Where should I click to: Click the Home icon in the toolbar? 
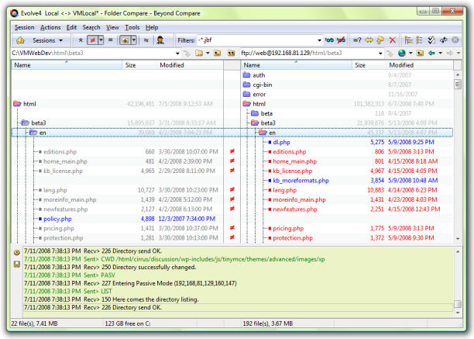point(20,40)
